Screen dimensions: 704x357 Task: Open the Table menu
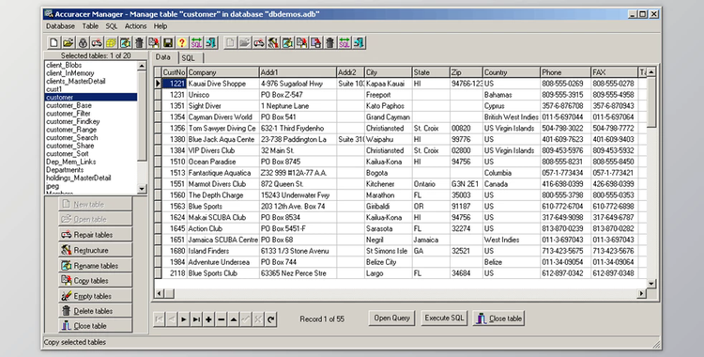pyautogui.click(x=90, y=26)
